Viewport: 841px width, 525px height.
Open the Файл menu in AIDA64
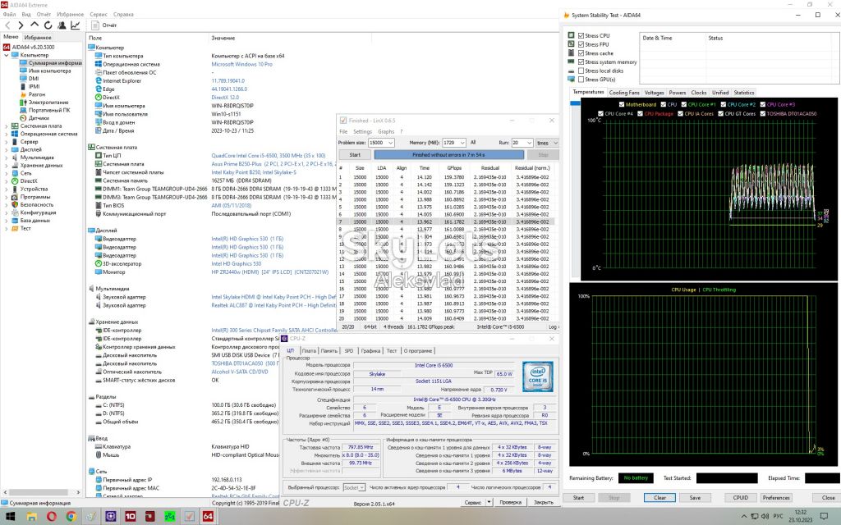(x=9, y=15)
